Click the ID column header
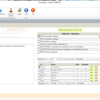Image resolution: width=100 pixels, height=100 pixels. coord(41,64)
